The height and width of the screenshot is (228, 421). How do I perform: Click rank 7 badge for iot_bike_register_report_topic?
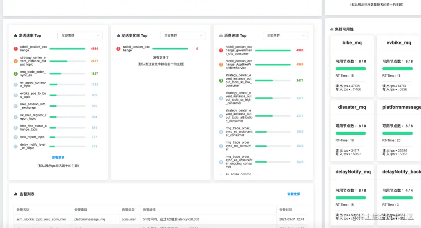coord(16,117)
